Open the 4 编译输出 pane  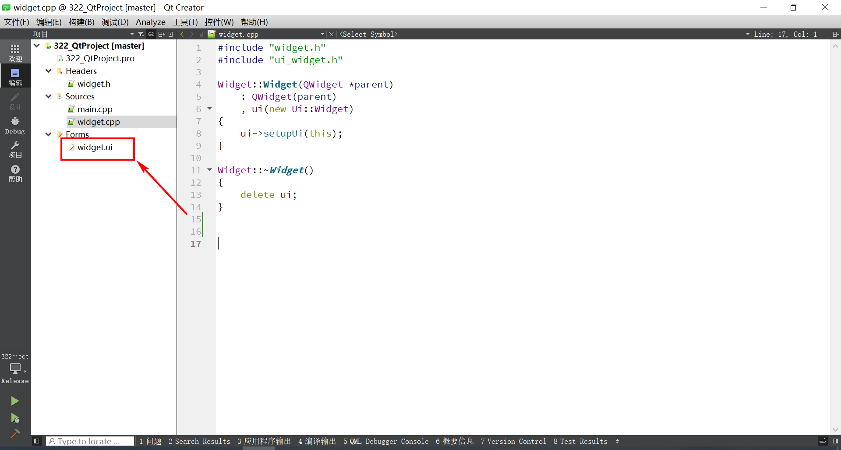pyautogui.click(x=317, y=441)
